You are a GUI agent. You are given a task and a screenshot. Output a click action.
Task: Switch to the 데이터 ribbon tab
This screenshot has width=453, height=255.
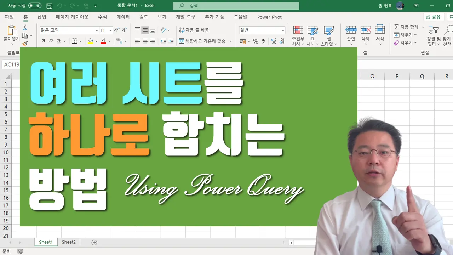(x=123, y=17)
